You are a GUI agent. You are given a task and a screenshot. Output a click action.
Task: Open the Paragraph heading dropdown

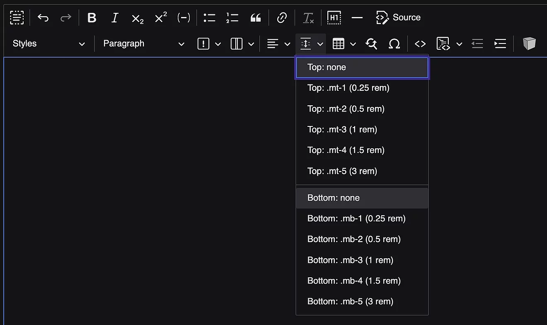pos(144,44)
